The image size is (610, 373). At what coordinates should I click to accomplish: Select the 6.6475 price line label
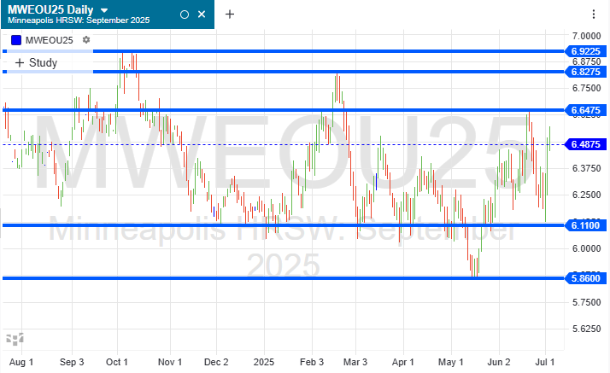point(585,110)
